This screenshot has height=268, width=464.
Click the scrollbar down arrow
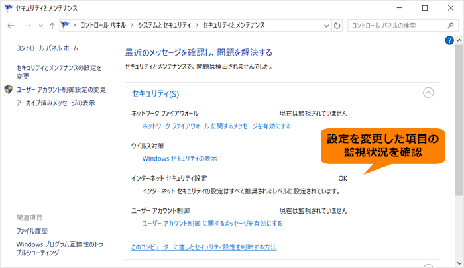point(459,263)
